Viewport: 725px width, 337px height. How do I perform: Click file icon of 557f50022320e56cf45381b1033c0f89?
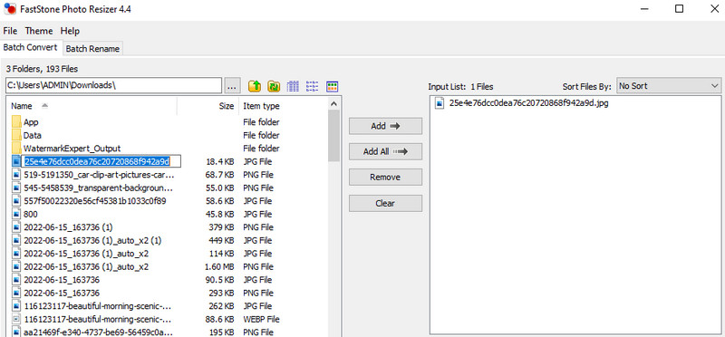(x=16, y=201)
